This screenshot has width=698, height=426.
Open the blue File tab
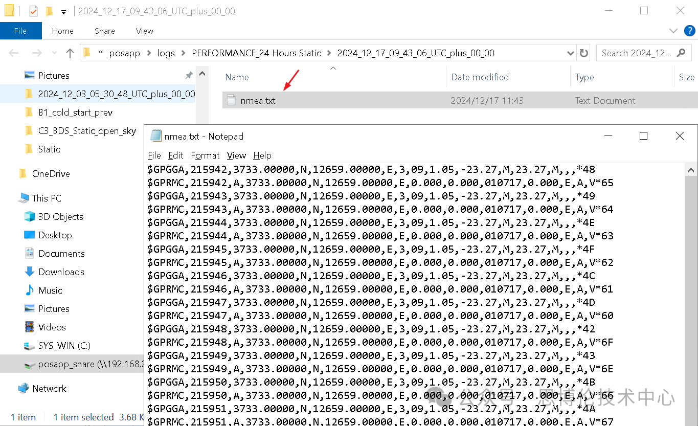[20, 31]
